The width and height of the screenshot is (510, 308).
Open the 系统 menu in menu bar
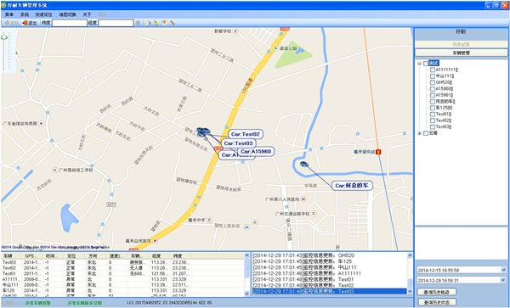coord(25,14)
